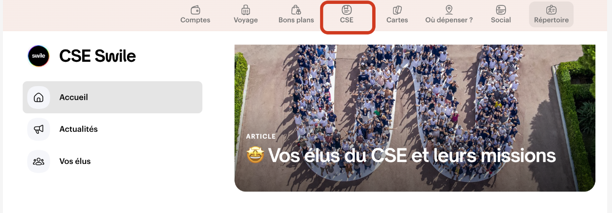Open the Social icon in navigation
The height and width of the screenshot is (213, 612).
(501, 10)
